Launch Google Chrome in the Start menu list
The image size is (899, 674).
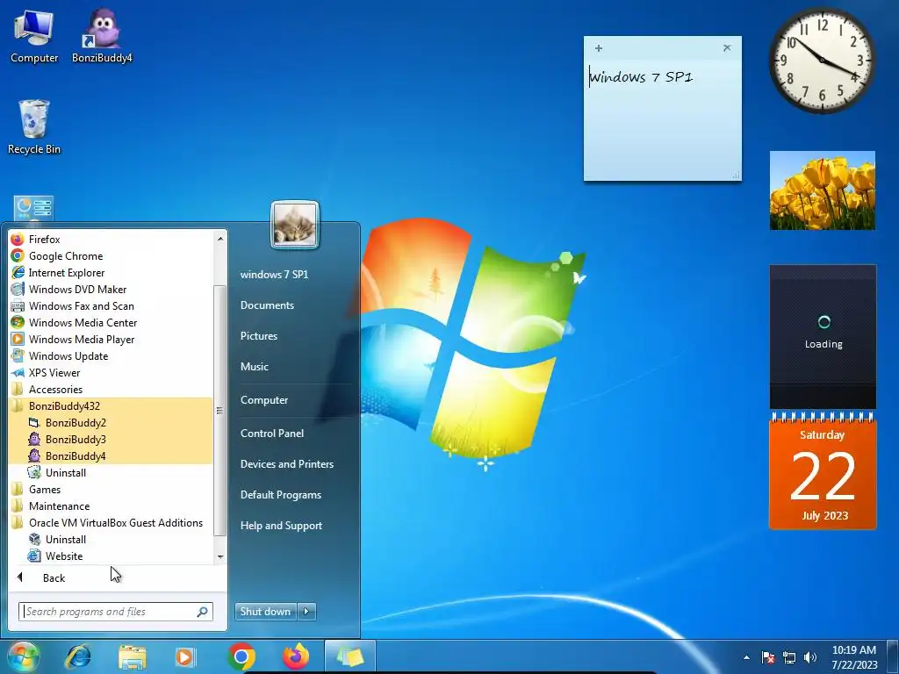pyautogui.click(x=110, y=255)
